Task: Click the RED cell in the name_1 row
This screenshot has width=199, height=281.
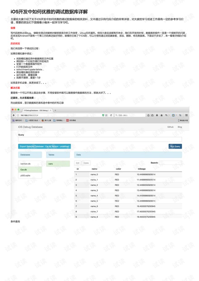Action: pyautogui.click(x=117, y=180)
